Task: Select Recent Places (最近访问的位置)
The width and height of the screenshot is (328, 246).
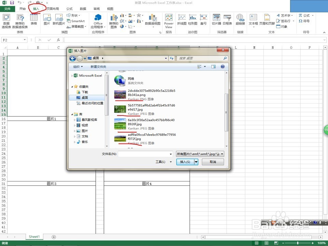Action: [x=90, y=103]
